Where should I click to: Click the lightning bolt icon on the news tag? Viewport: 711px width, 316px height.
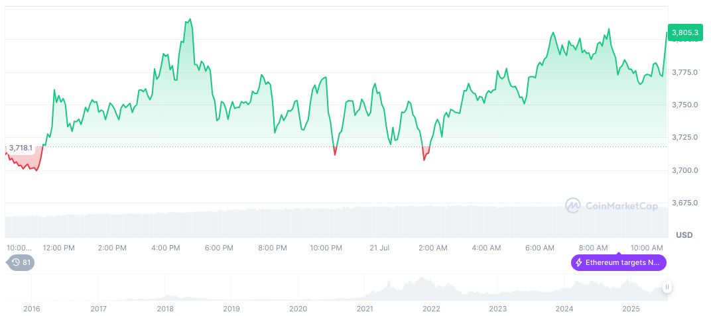coord(579,262)
